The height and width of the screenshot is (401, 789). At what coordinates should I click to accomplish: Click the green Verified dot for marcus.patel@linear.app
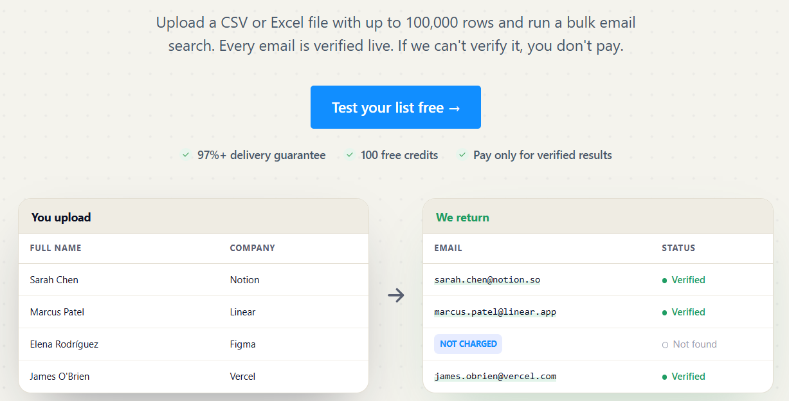(x=664, y=313)
